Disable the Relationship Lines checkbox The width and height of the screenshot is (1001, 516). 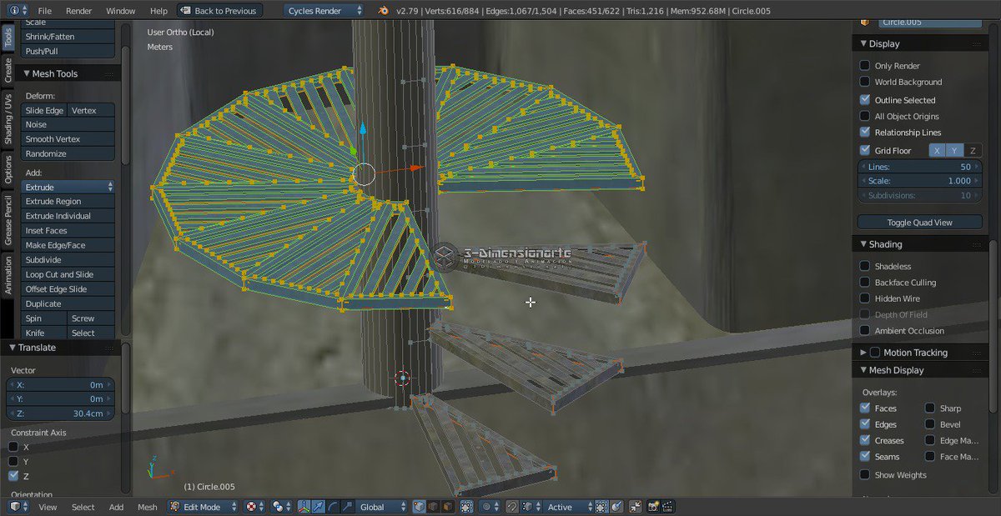click(x=865, y=132)
